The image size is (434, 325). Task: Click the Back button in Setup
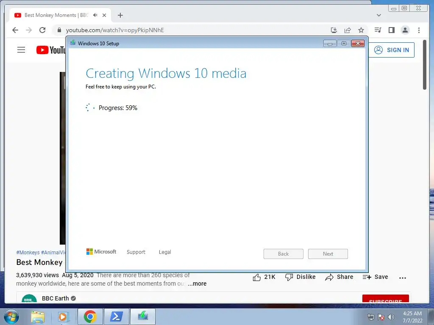point(284,254)
